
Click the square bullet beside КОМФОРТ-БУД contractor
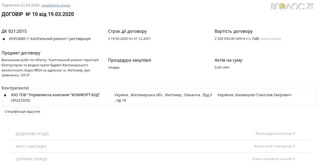[x=5, y=95]
